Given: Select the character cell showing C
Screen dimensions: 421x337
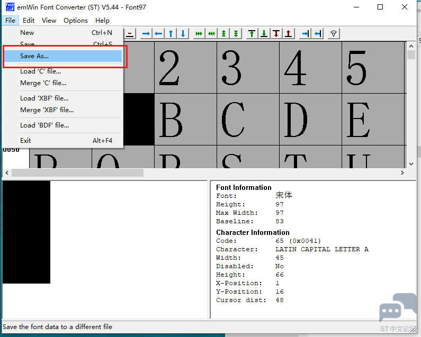Looking at the screenshot, I should (248, 120).
